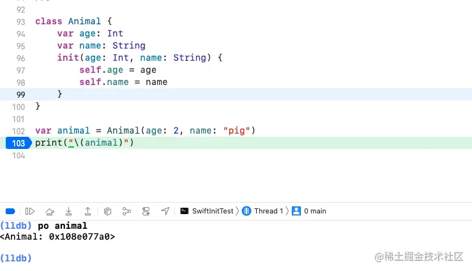Click line number 93 in the gutter
The width and height of the screenshot is (472, 271).
point(20,22)
